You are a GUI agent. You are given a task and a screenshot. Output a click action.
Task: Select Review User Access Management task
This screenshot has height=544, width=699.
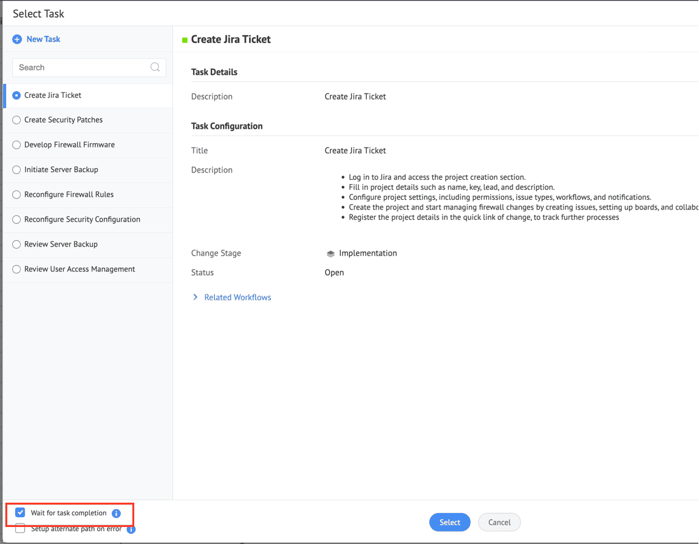(x=16, y=270)
